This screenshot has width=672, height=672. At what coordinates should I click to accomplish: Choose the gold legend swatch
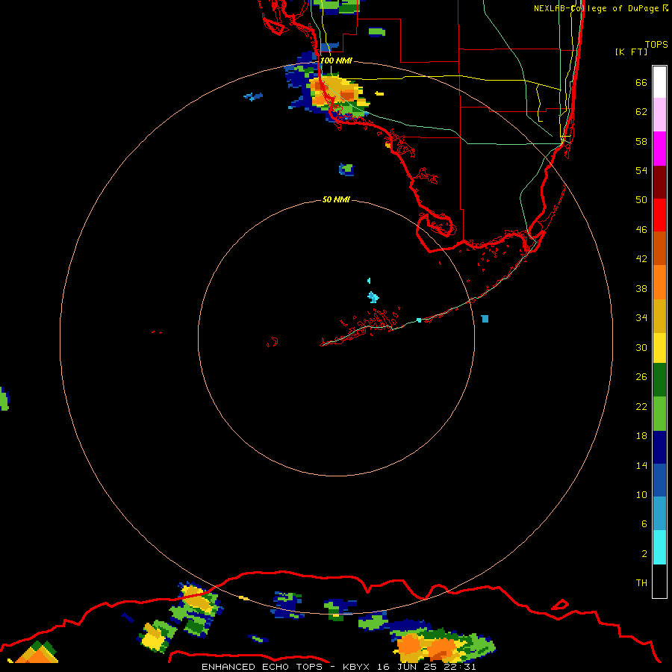pyautogui.click(x=659, y=316)
